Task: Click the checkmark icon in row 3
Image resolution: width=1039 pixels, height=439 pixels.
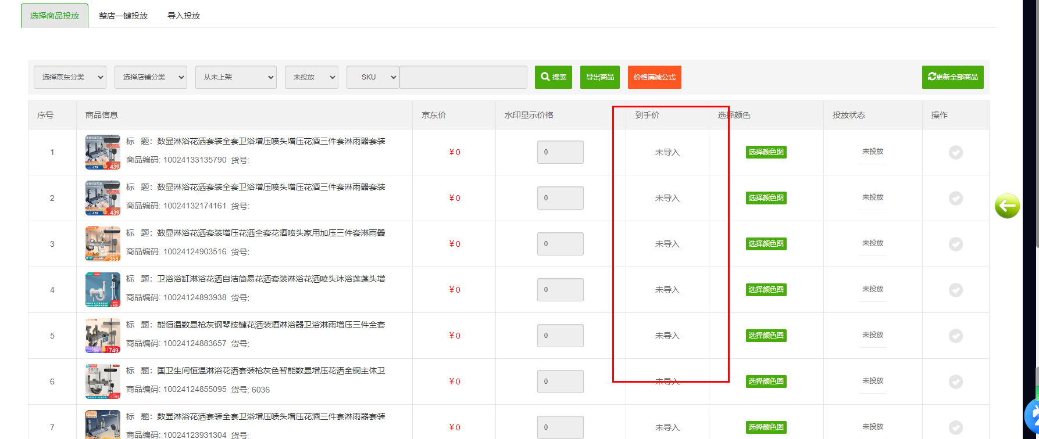Action: point(955,244)
